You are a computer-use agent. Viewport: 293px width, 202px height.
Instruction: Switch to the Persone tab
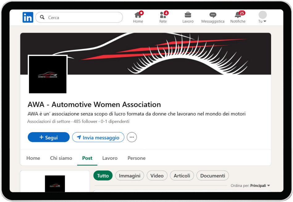136,158
